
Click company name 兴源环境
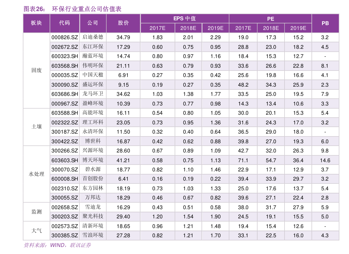coord(93,150)
